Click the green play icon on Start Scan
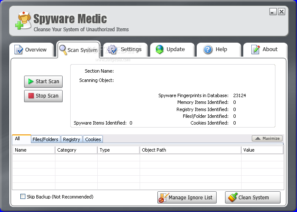 [x=31, y=82]
